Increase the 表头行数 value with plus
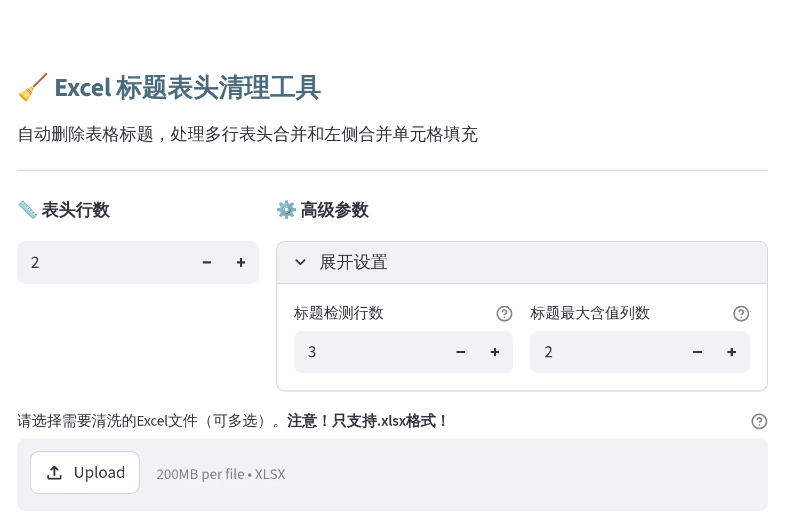Image resolution: width=785 pixels, height=527 pixels. (241, 262)
